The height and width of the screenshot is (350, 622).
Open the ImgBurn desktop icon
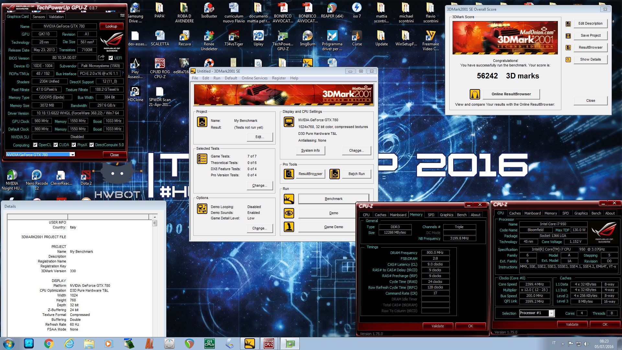pyautogui.click(x=307, y=38)
